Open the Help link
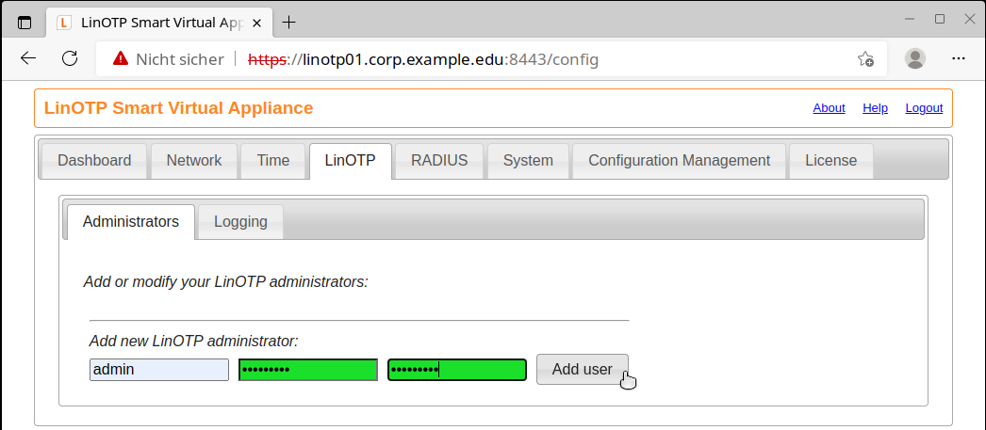Screen dimensions: 986x430 pos(875,108)
